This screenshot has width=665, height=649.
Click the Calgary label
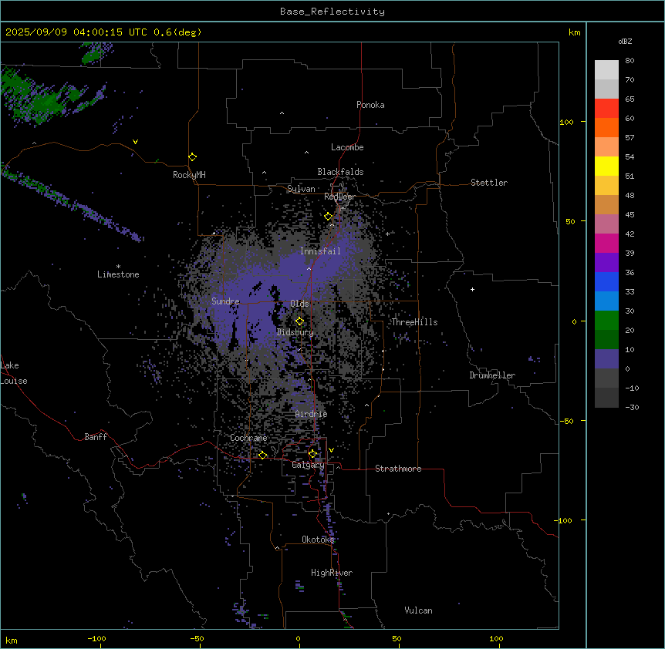pos(308,465)
